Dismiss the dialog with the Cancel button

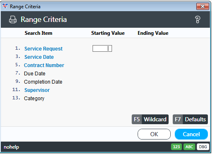(191, 134)
